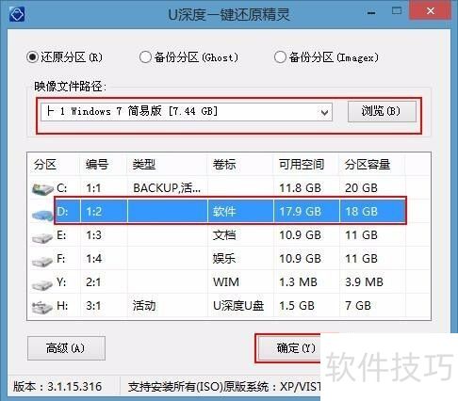The height and width of the screenshot is (401, 458).
Task: Sort by the 分区容量 column header
Action: point(368,165)
